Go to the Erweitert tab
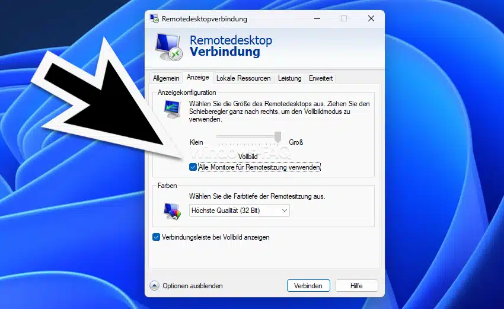The image size is (504, 309). [x=321, y=78]
